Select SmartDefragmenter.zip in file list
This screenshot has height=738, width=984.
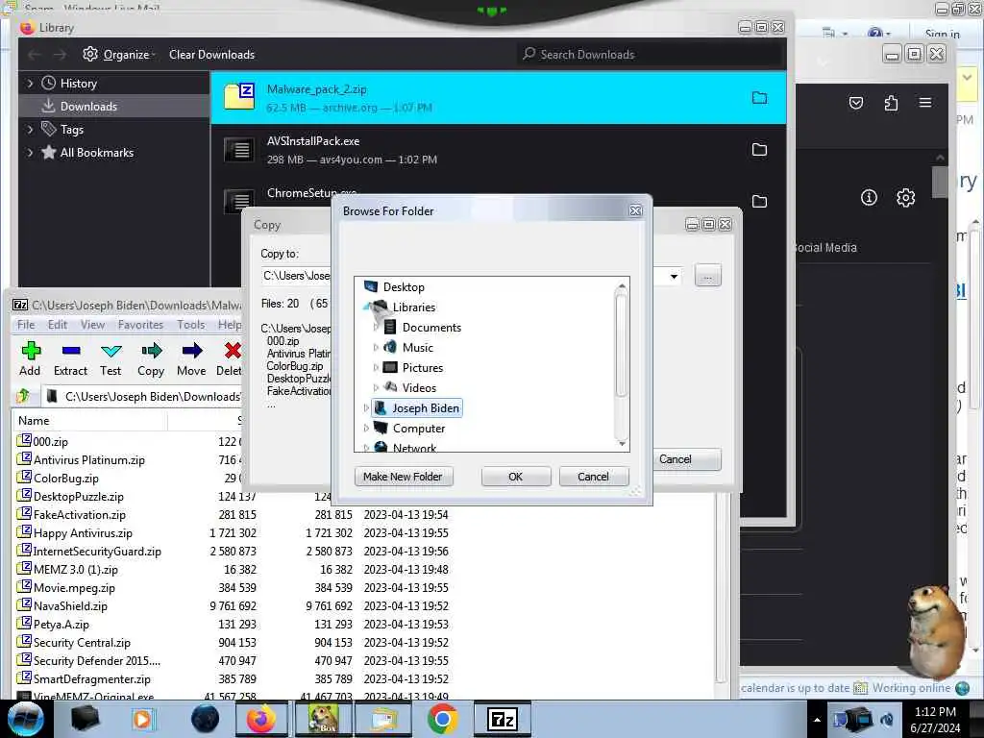pyautogui.click(x=91, y=679)
